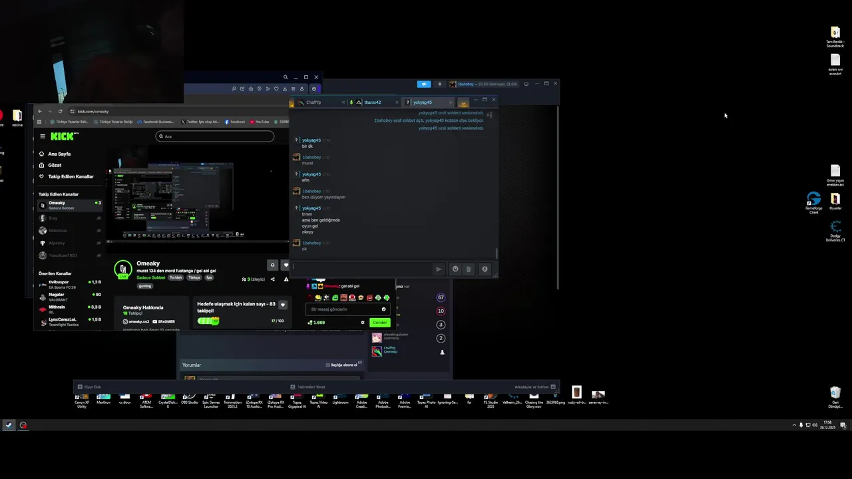
Task: Open emoji picker in Kick chat input
Action: click(383, 309)
